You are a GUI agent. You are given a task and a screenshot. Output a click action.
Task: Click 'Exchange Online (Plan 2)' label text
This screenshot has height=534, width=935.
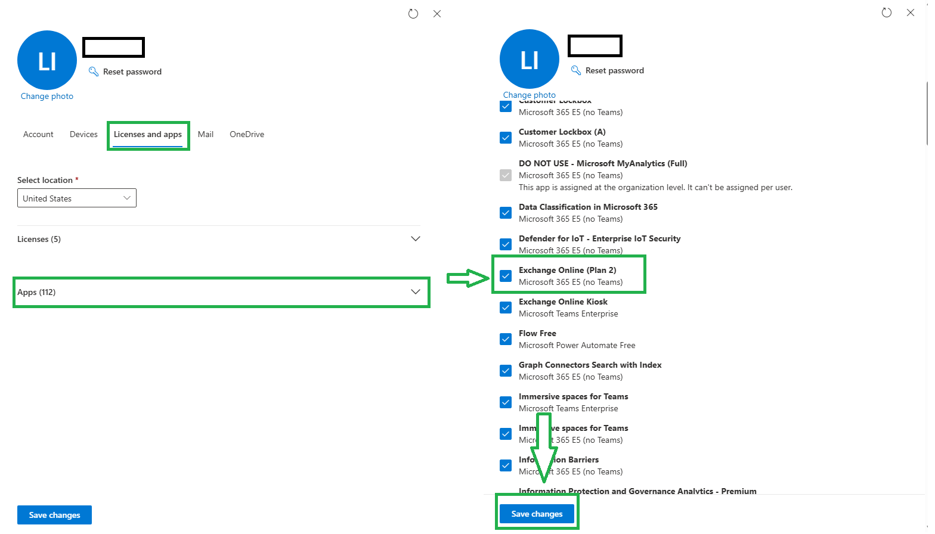coord(568,270)
